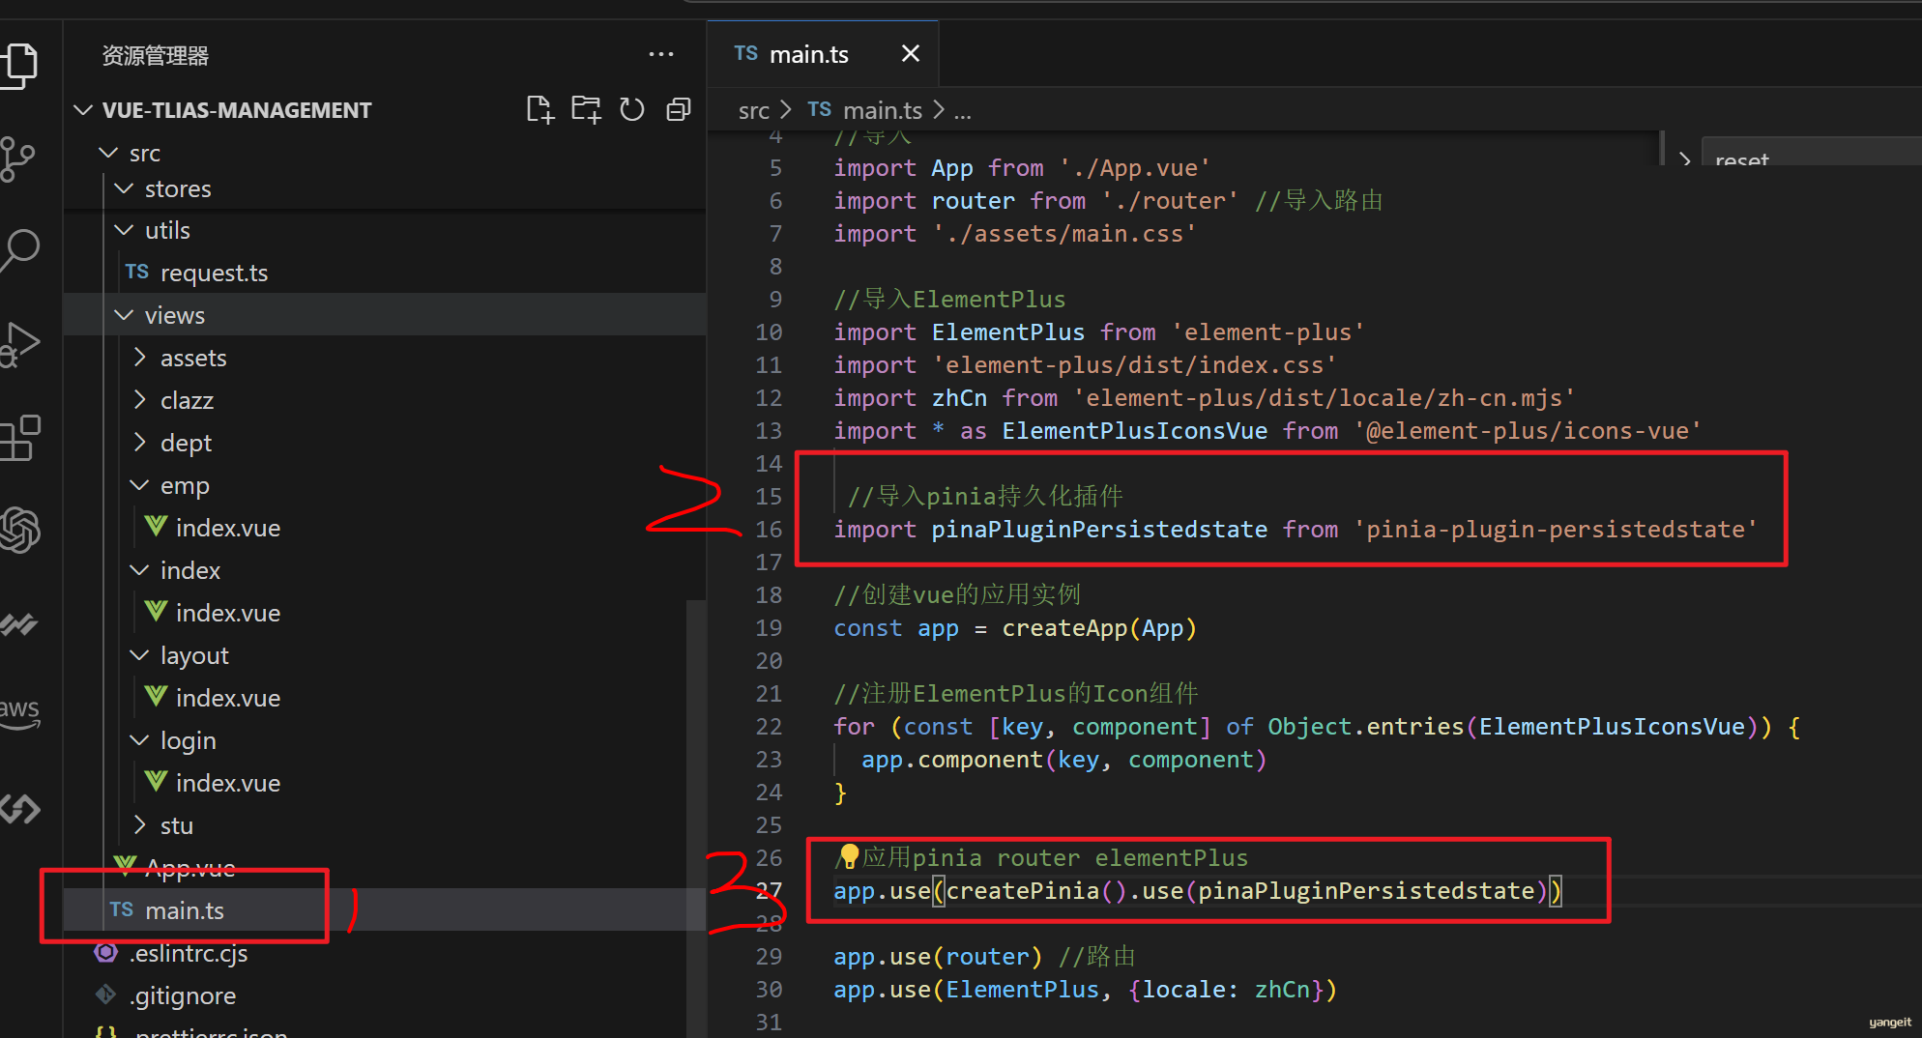This screenshot has height=1038, width=1922.
Task: Open App.vue in the explorer
Action: click(x=385, y=868)
